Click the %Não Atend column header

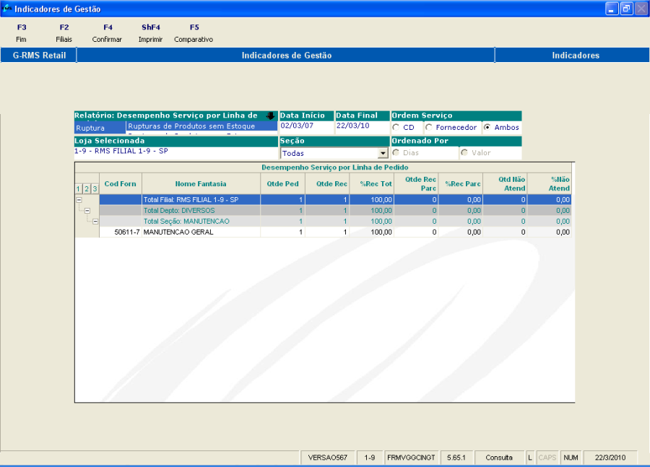click(550, 184)
